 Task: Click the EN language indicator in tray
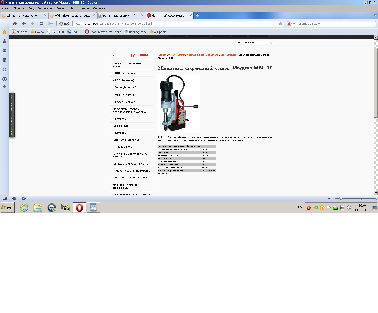point(300,207)
